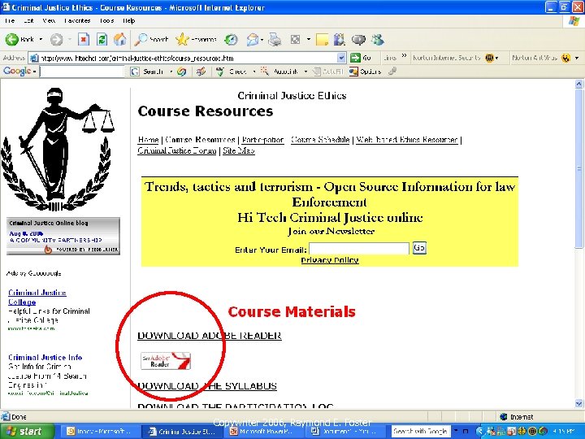This screenshot has width=585, height=439.
Task: Click the Edit/size toolbar icon next to printer
Action: coord(296,40)
